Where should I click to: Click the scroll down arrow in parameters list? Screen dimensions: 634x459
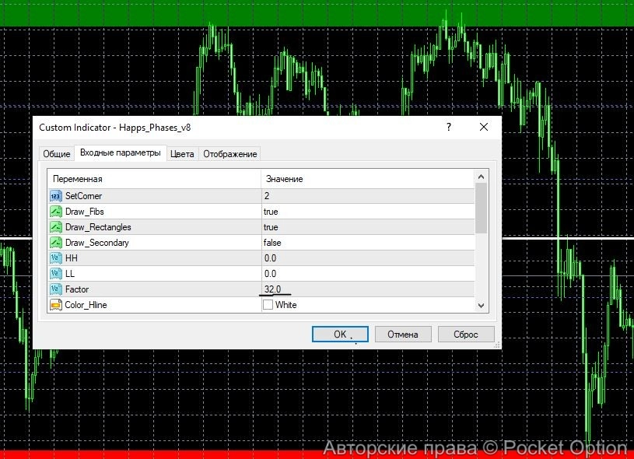[482, 306]
